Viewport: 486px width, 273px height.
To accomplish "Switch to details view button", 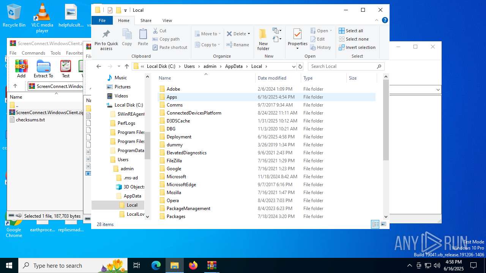I will [375, 224].
